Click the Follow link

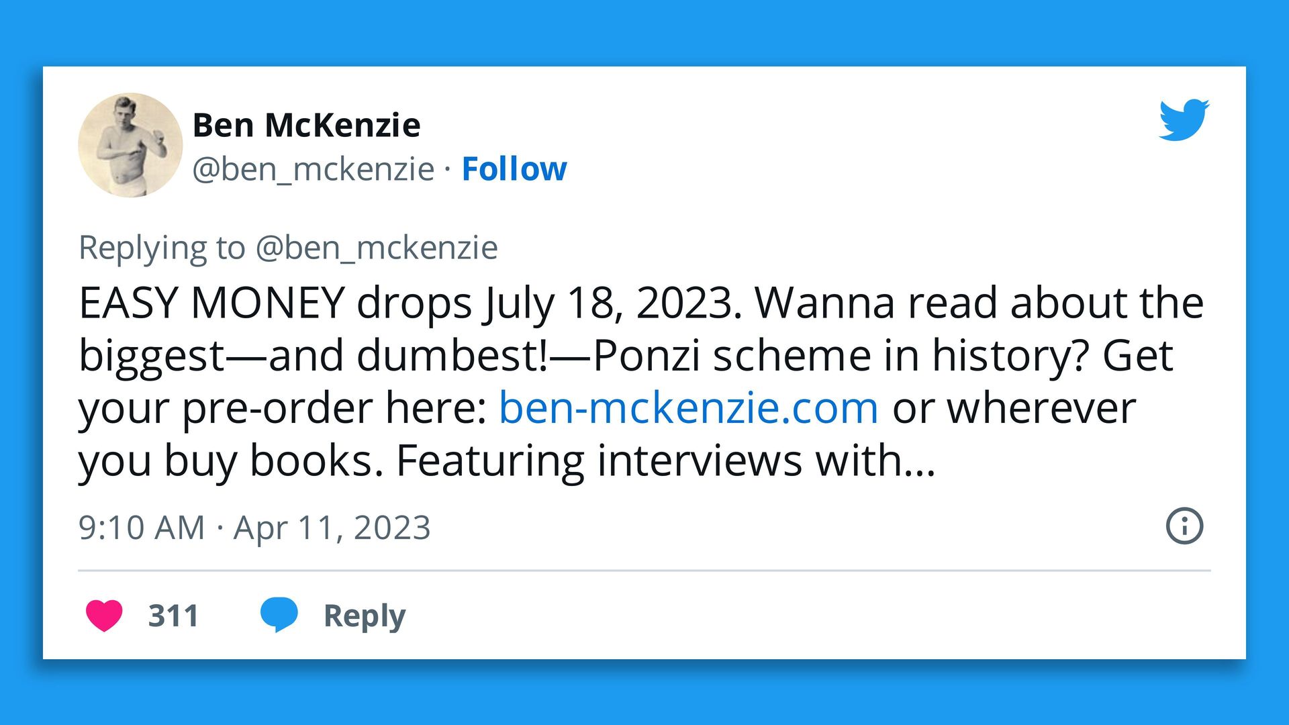click(x=514, y=168)
